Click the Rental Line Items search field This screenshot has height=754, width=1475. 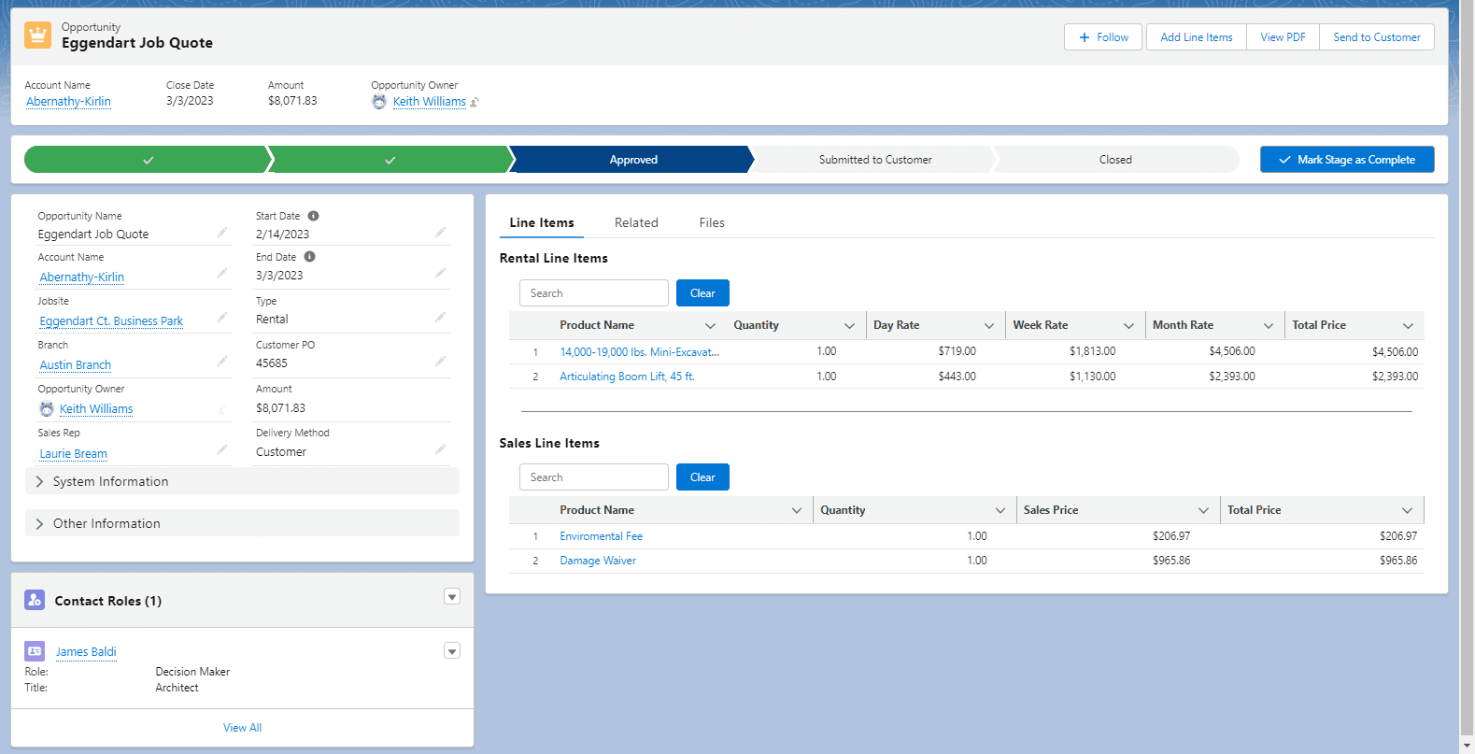593,293
